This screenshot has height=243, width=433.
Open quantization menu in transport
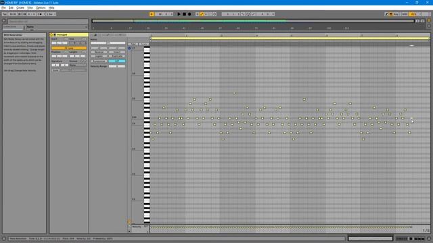click(x=51, y=14)
